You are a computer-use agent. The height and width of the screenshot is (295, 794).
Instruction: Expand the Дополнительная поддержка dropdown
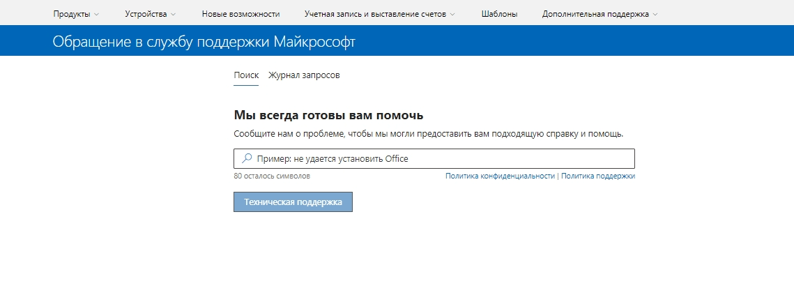point(600,14)
